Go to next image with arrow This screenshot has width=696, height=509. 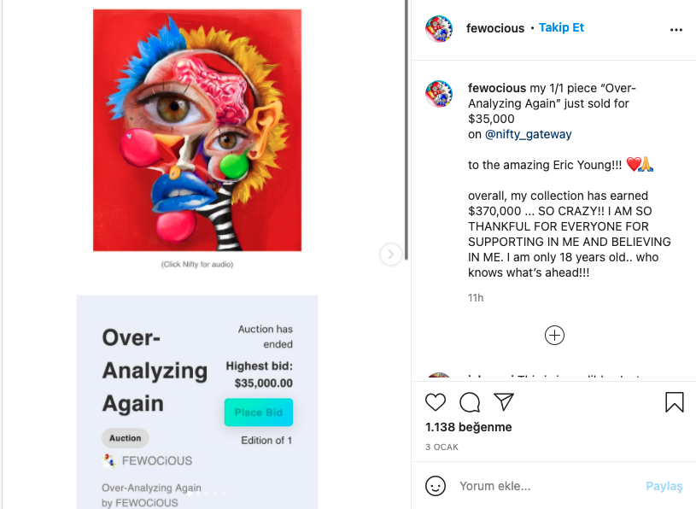[390, 254]
